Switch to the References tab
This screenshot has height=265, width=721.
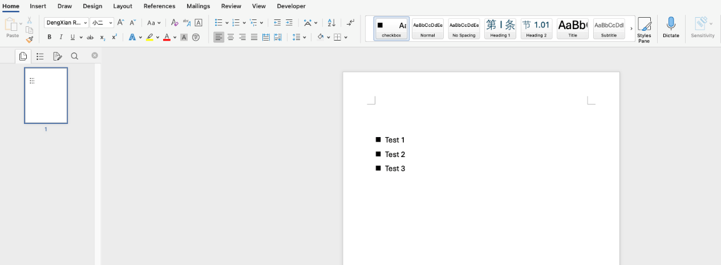coord(160,6)
